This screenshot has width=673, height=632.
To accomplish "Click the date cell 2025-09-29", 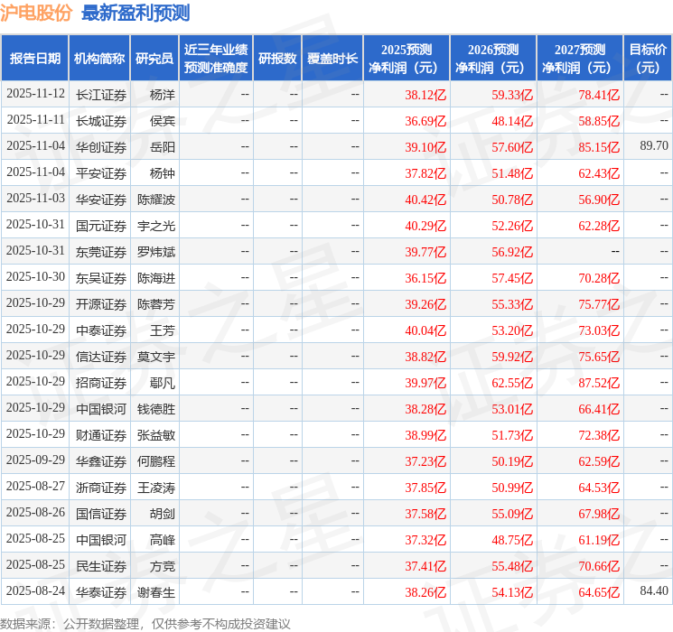I will tap(35, 460).
